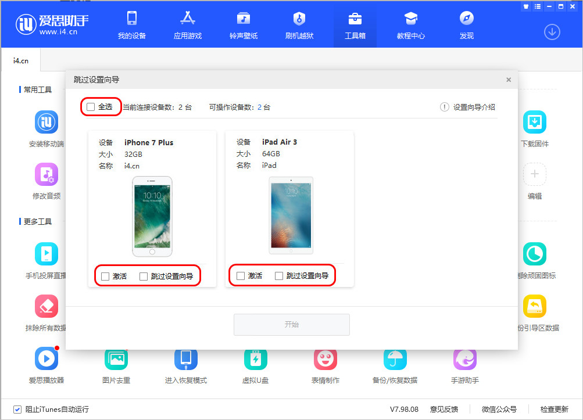Open the 我的设备 tab
This screenshot has height=420, width=583.
tap(131, 25)
